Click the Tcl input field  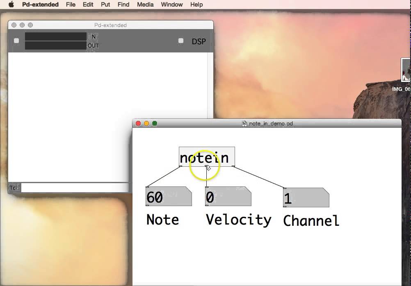click(x=75, y=188)
